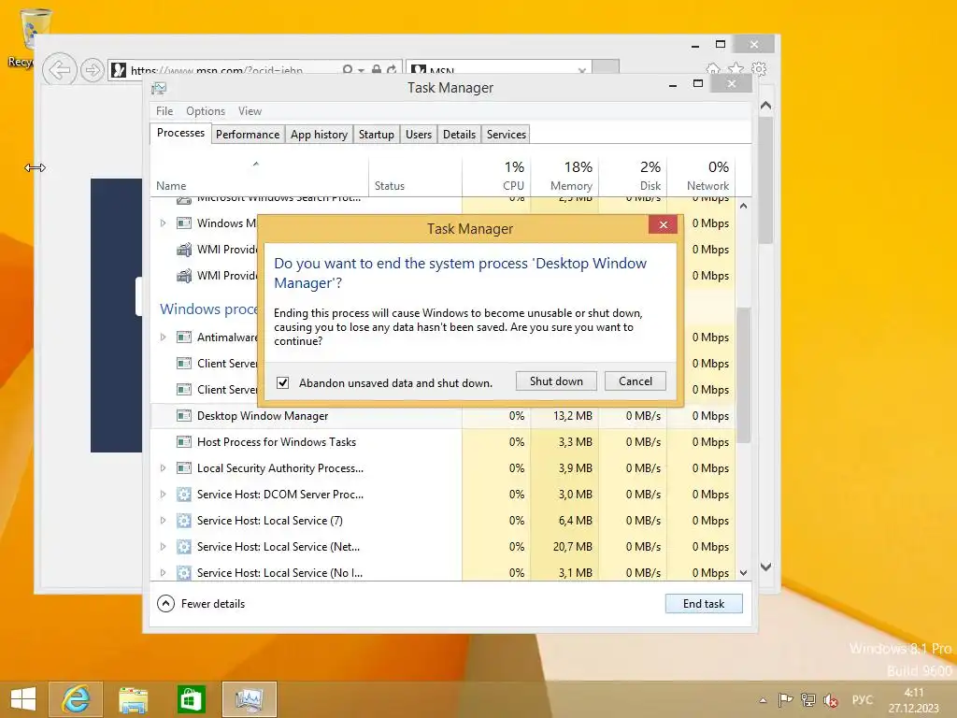The height and width of the screenshot is (718, 957).
Task: Select the Processes tab
Action: click(x=180, y=133)
